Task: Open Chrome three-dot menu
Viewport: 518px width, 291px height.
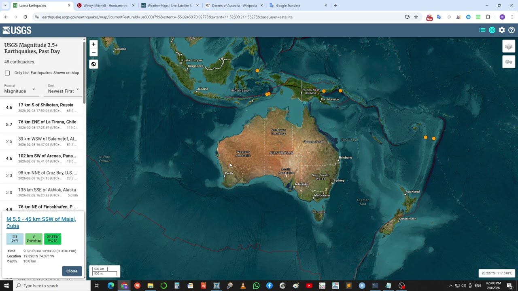Action: [x=512, y=17]
